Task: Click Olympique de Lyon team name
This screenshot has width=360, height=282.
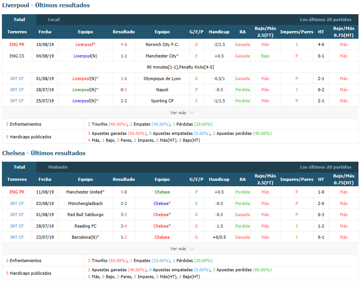Action: point(162,79)
